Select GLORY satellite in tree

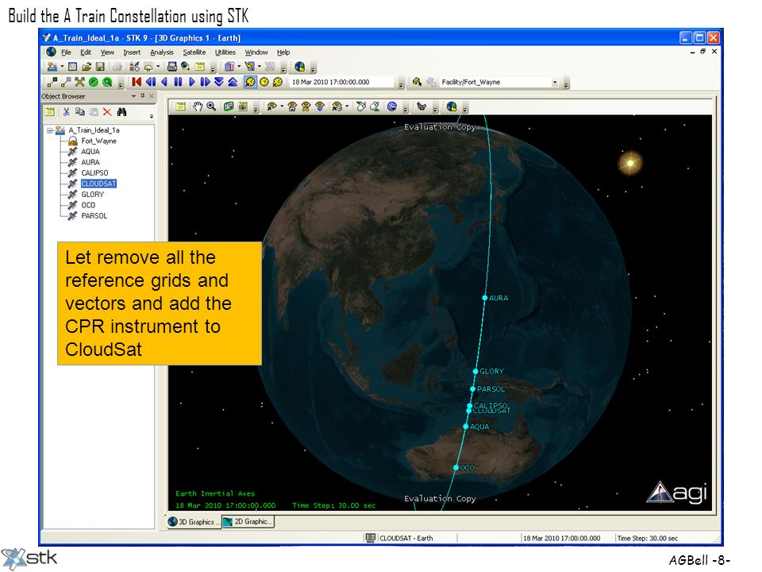(92, 195)
